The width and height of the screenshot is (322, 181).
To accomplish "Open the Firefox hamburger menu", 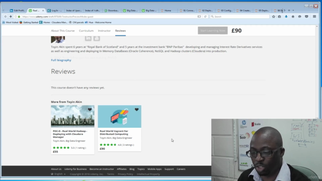I will click(x=314, y=17).
